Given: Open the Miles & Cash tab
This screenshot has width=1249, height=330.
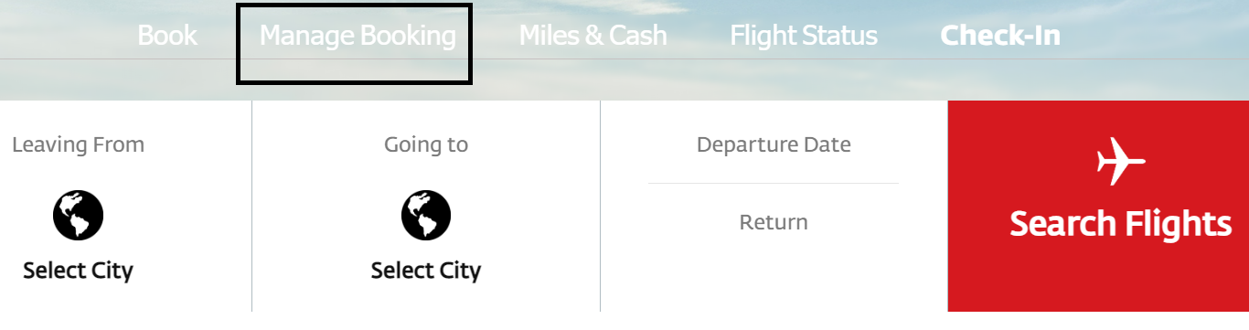Looking at the screenshot, I should pyautogui.click(x=592, y=36).
